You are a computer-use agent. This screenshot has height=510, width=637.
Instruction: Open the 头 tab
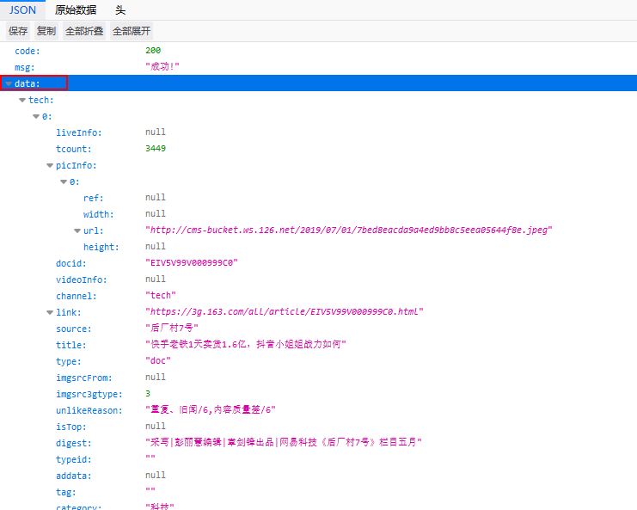point(120,9)
